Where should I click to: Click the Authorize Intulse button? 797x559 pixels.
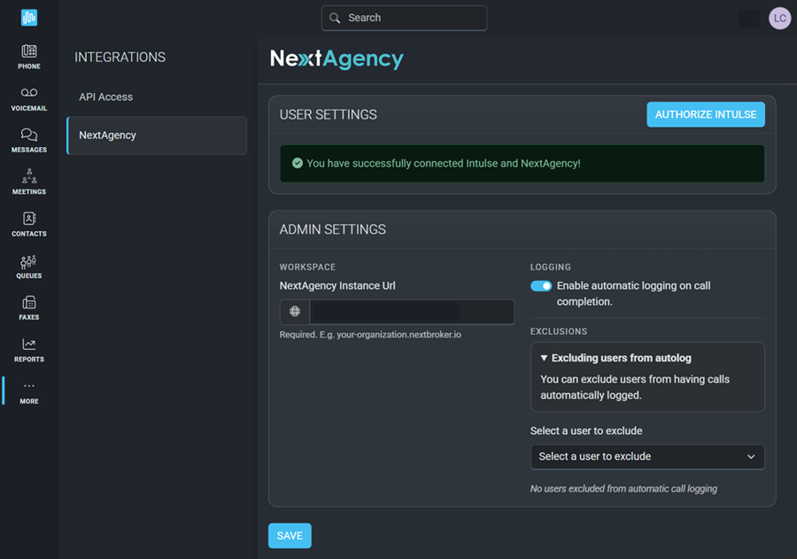point(705,114)
